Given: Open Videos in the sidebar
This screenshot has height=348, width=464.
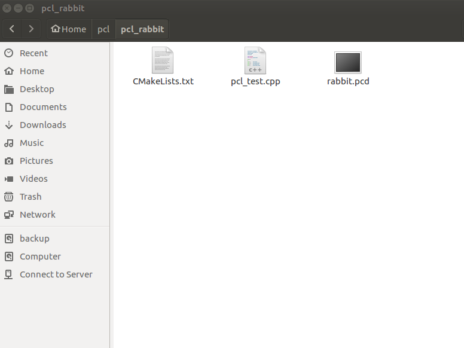Looking at the screenshot, I should 55,179.
